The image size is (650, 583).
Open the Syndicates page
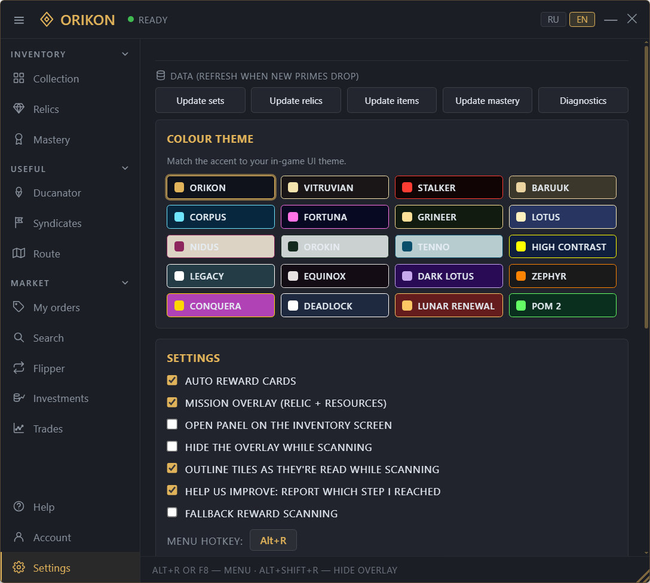click(x=70, y=223)
